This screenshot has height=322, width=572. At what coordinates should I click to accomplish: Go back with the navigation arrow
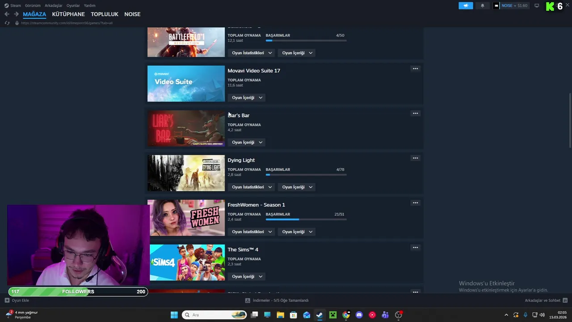point(7,14)
